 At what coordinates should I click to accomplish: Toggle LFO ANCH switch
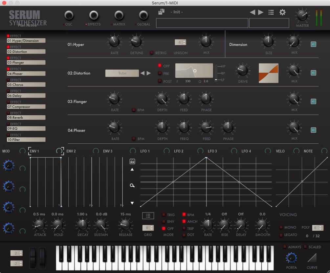(x=184, y=221)
